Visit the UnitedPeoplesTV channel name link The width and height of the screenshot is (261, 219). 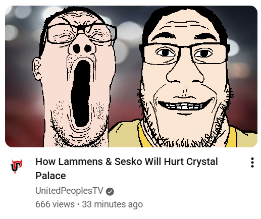tap(69, 191)
